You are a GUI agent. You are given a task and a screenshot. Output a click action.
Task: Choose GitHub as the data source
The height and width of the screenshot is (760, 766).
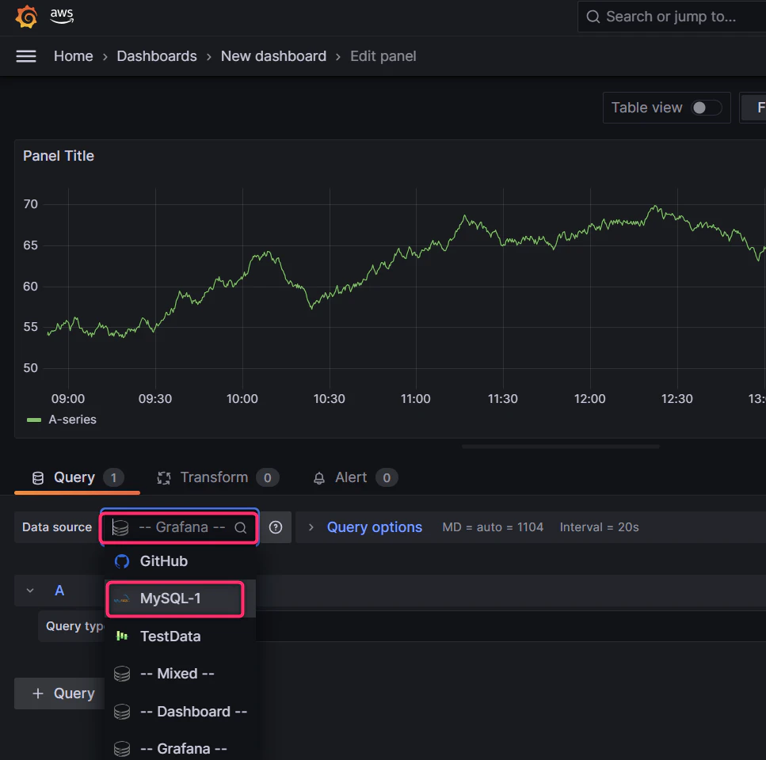[180, 561]
